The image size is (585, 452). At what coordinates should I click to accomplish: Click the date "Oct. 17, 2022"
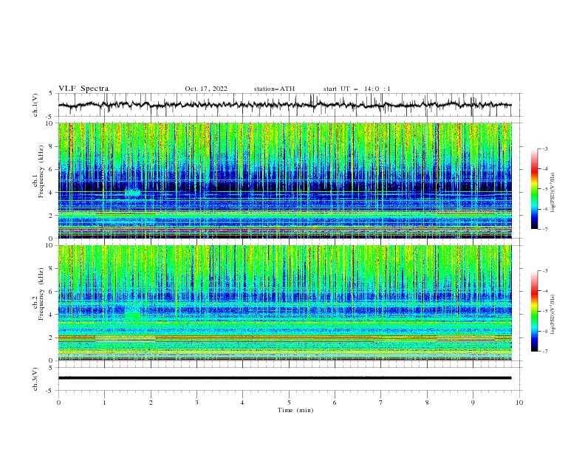206,89
